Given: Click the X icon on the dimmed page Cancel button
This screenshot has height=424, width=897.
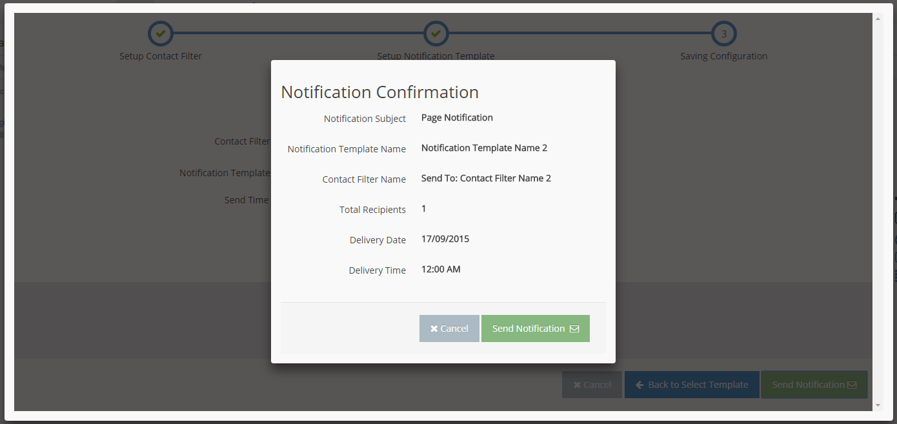Looking at the screenshot, I should click(x=577, y=385).
